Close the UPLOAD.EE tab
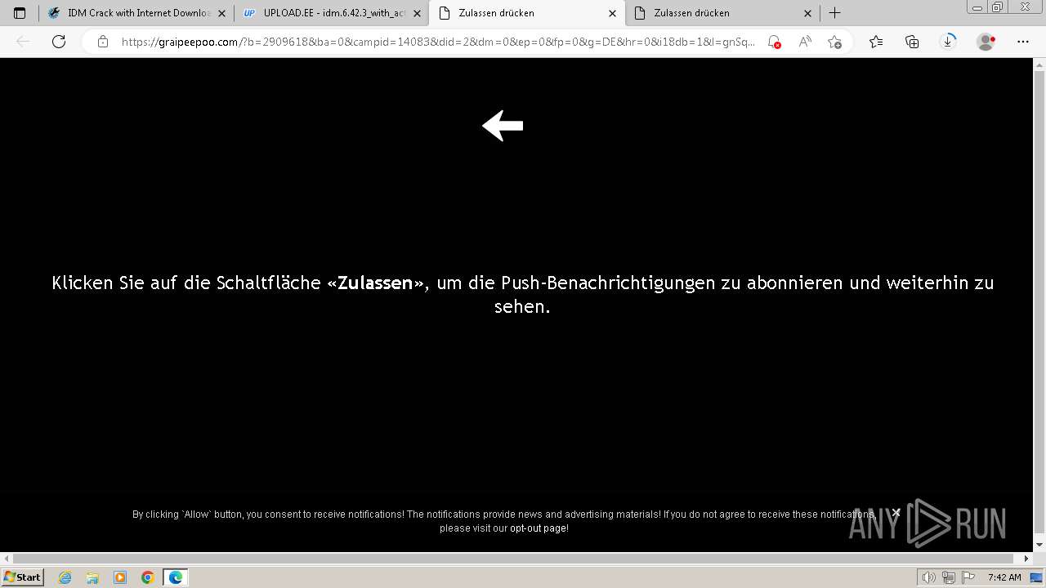The image size is (1046, 588). pos(417,13)
